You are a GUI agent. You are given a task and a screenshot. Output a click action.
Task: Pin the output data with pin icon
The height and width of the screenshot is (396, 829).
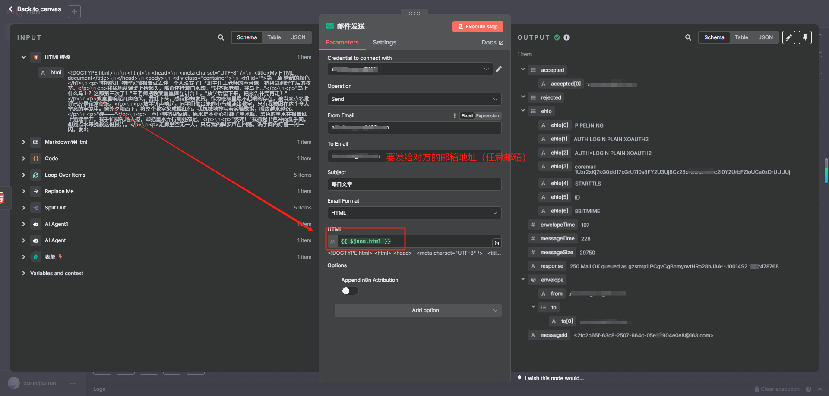click(805, 37)
